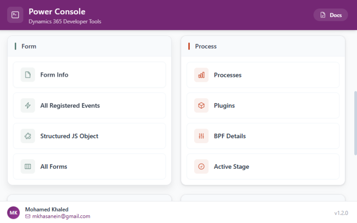Click the columns icon for All Forms
The width and height of the screenshot is (357, 223).
coord(28,166)
